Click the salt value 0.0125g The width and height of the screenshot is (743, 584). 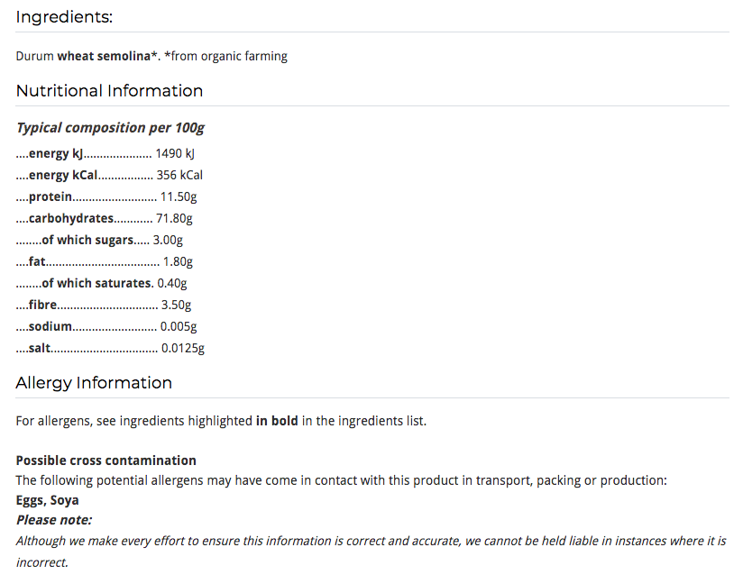click(183, 348)
